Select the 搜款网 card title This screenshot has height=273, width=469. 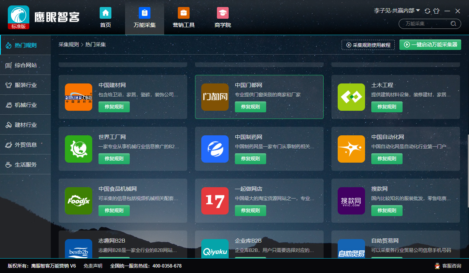point(379,189)
